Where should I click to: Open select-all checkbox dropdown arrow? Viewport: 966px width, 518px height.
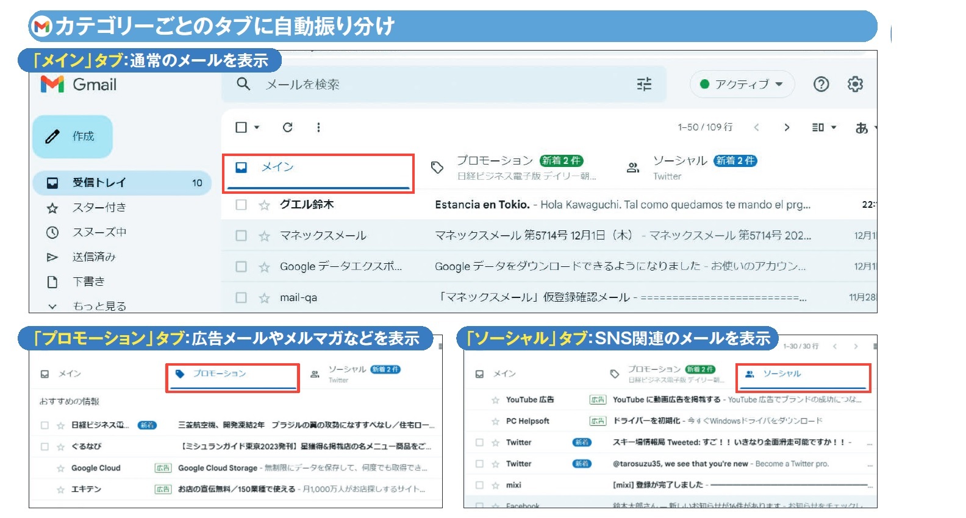257,127
